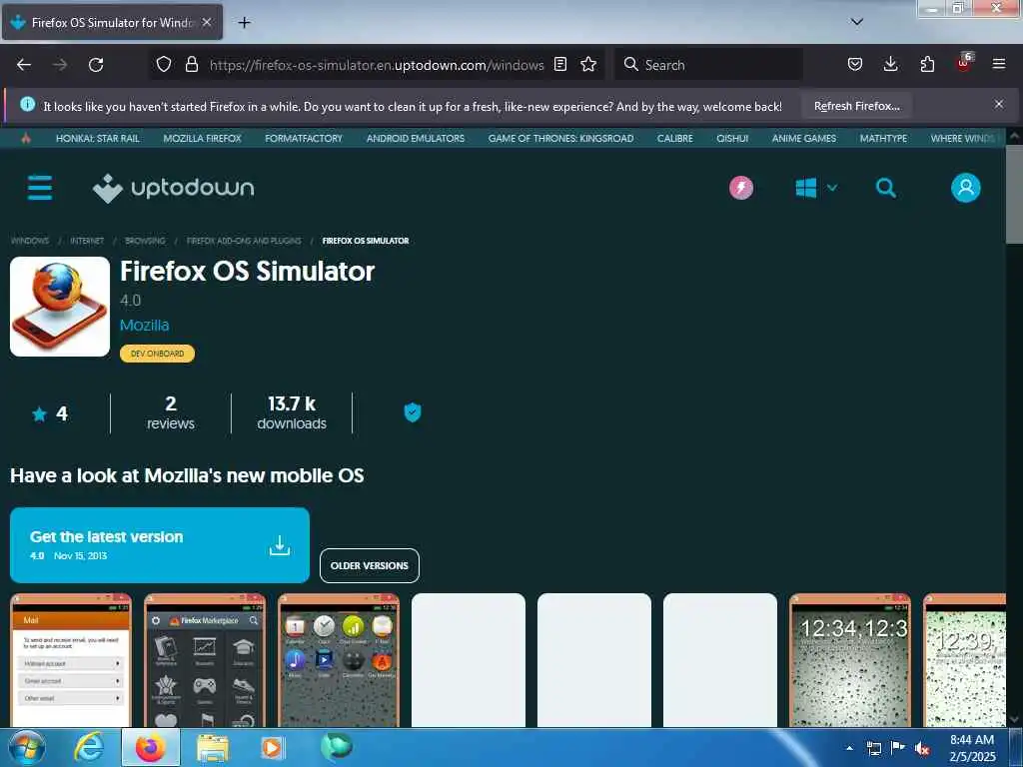The image size is (1023, 767).
Task: Click the star rating 4
Action: click(50, 413)
